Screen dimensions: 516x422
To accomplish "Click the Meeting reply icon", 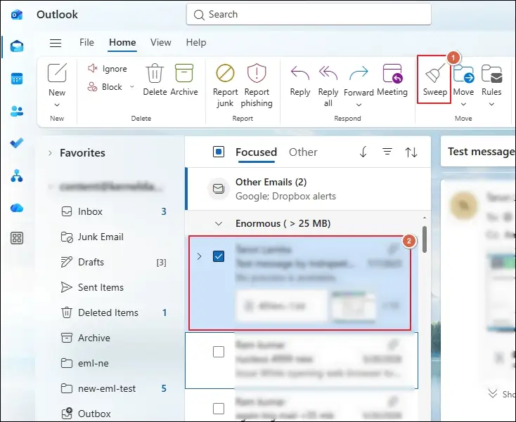I will (x=392, y=73).
